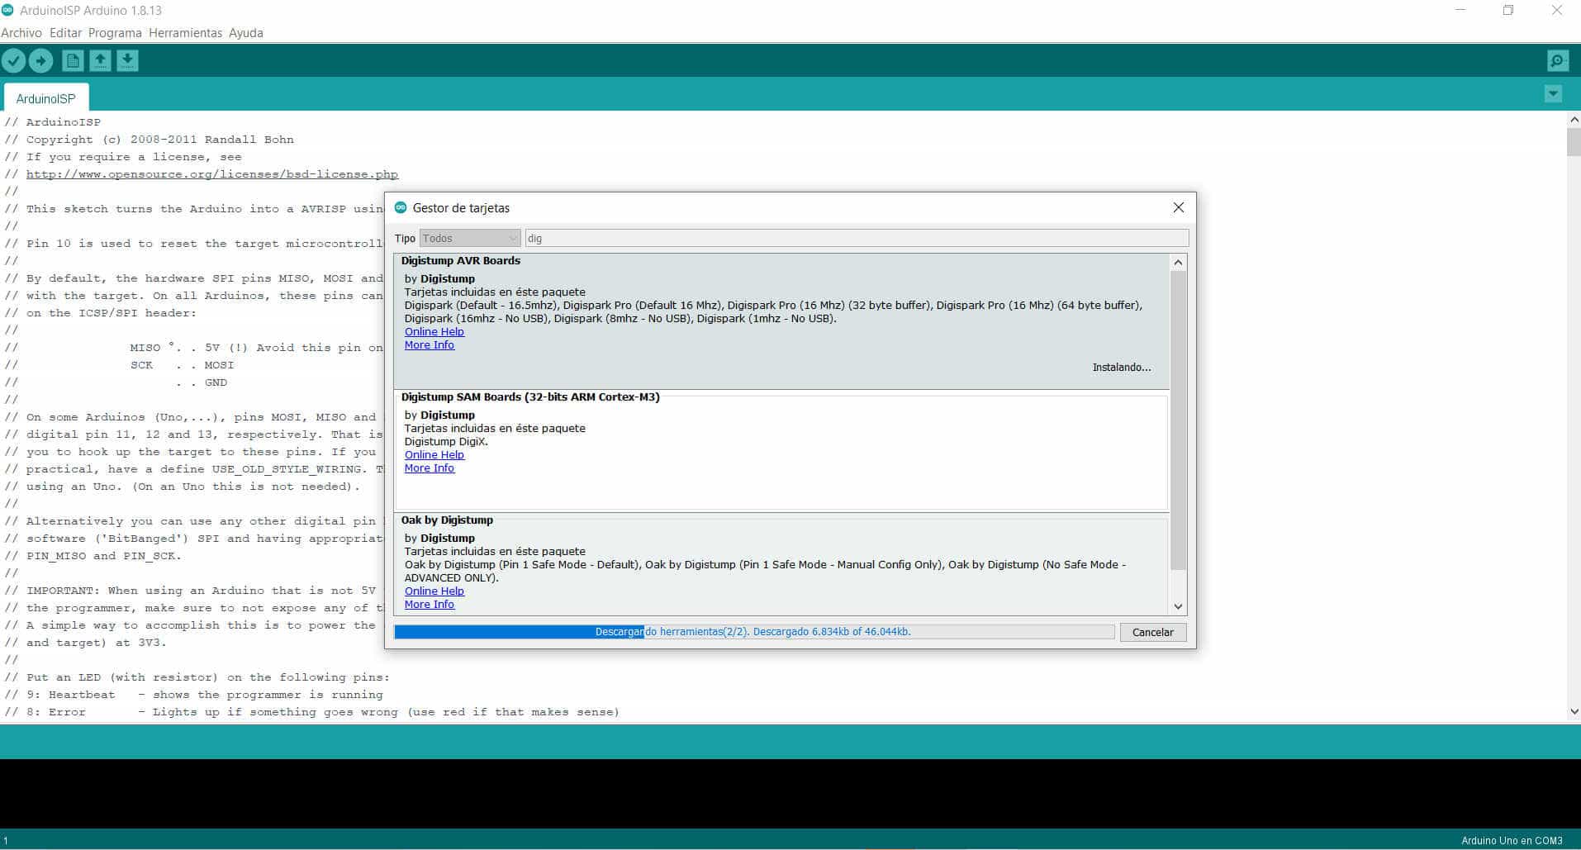This screenshot has height=850, width=1581.
Task: Click the board list scroll up arrow
Action: (1179, 262)
